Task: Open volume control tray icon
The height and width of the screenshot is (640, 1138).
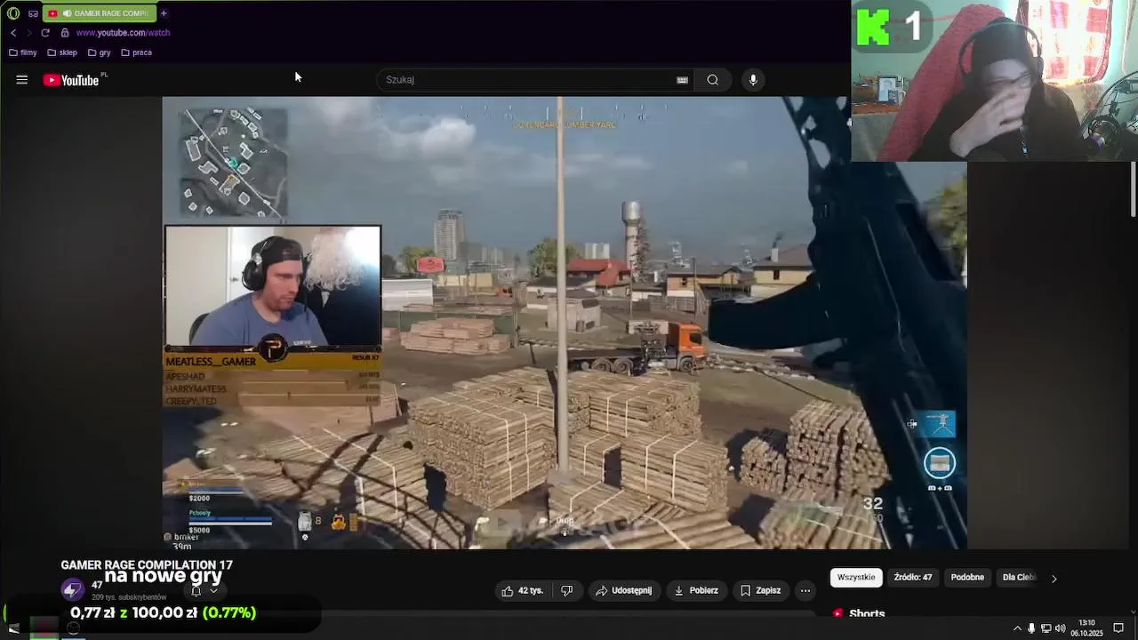Action: coord(1060,628)
